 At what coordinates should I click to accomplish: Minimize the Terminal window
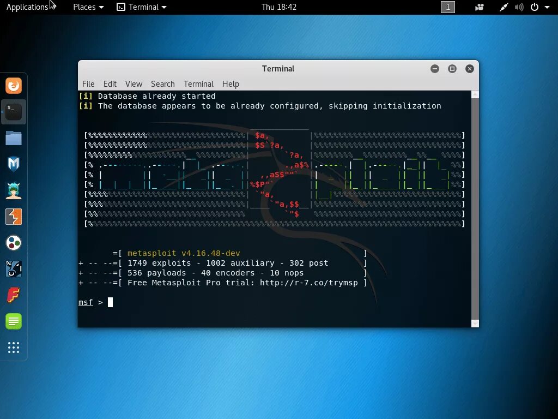434,69
